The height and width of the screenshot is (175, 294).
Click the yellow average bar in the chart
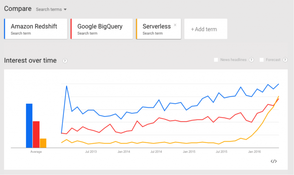(x=42, y=142)
